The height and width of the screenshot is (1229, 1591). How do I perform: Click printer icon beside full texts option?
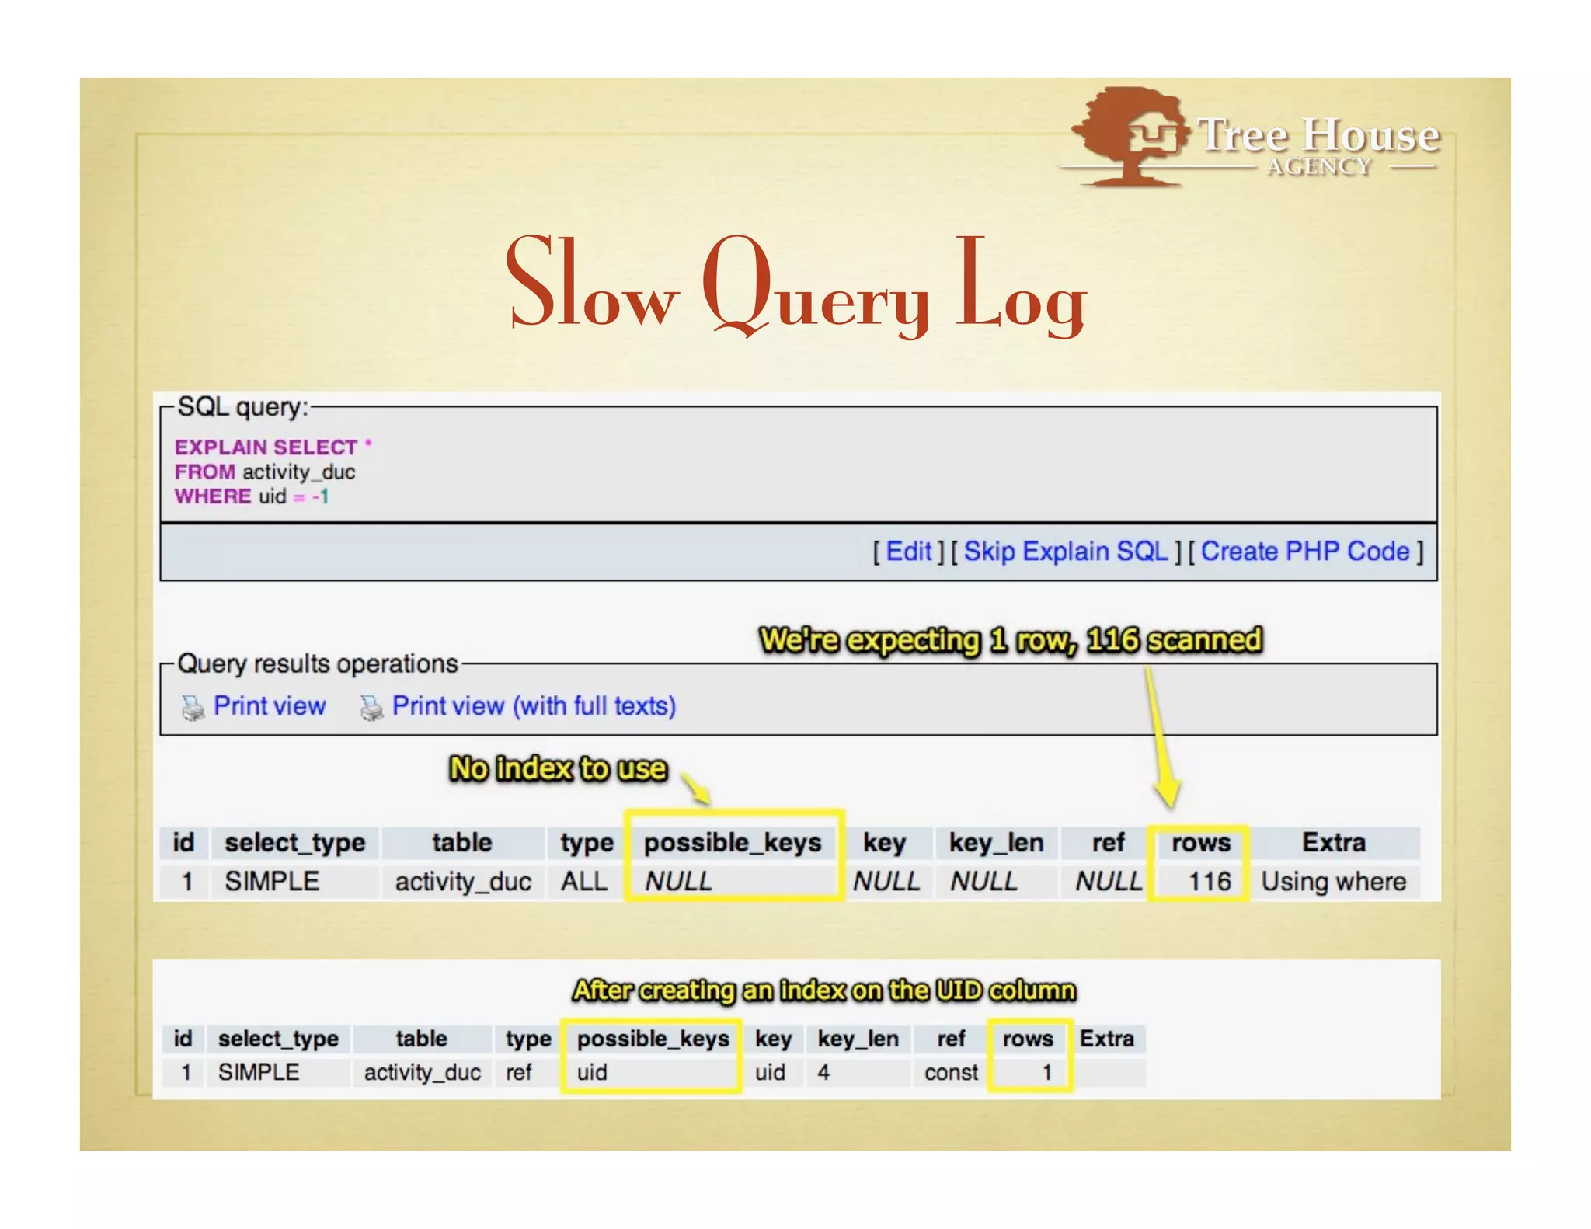(371, 707)
